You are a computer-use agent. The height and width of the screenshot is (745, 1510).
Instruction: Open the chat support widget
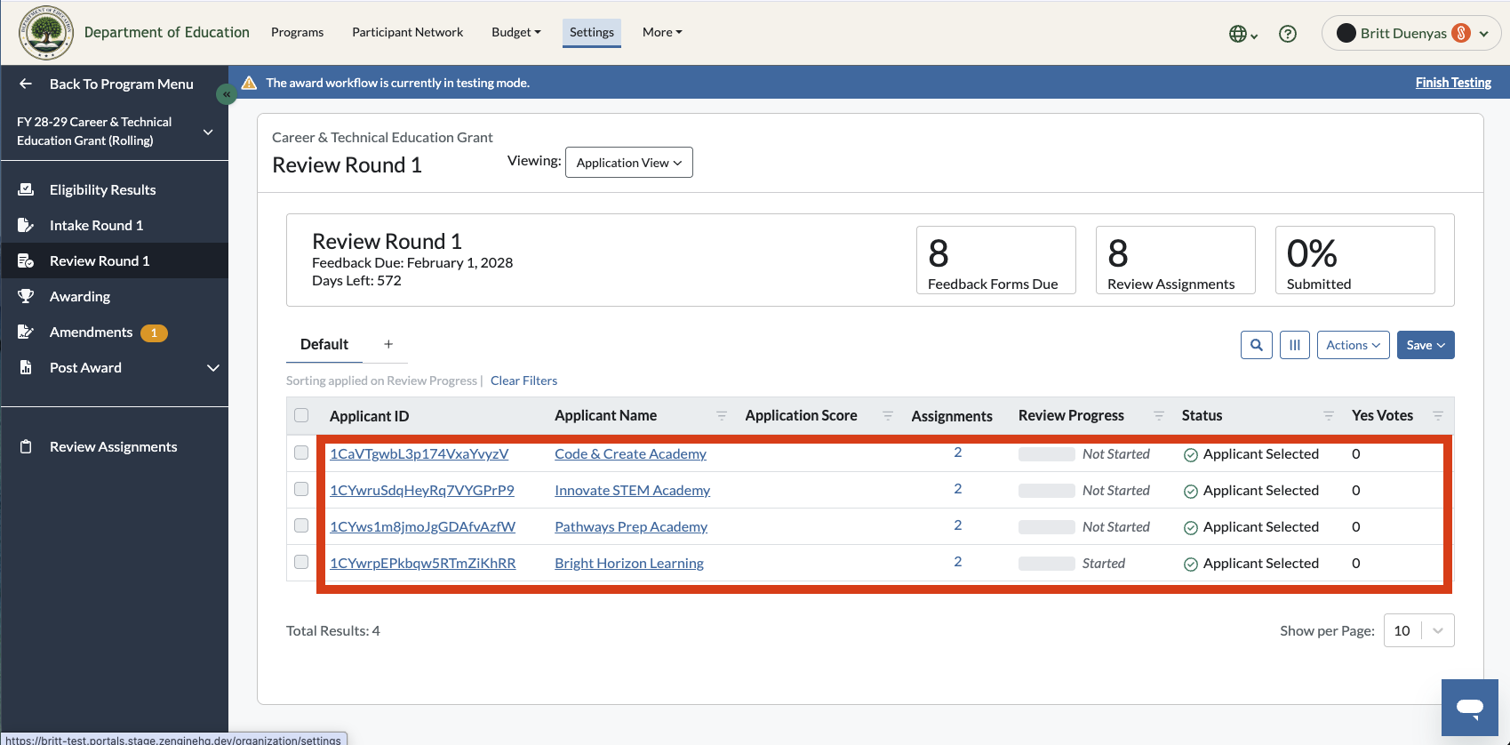point(1470,708)
